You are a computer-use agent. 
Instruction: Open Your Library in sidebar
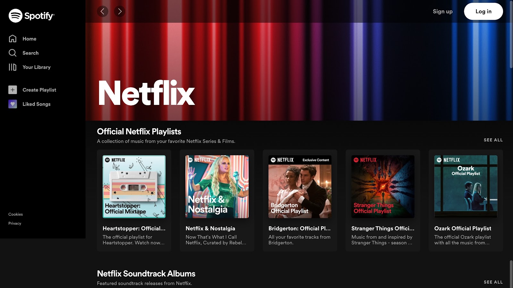(37, 67)
